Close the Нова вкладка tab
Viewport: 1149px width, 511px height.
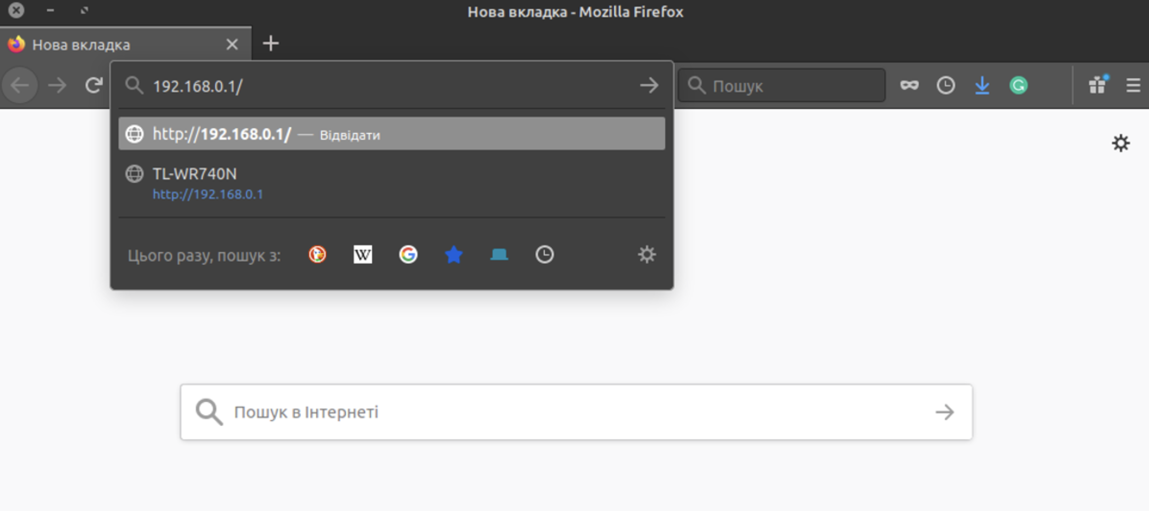click(232, 45)
